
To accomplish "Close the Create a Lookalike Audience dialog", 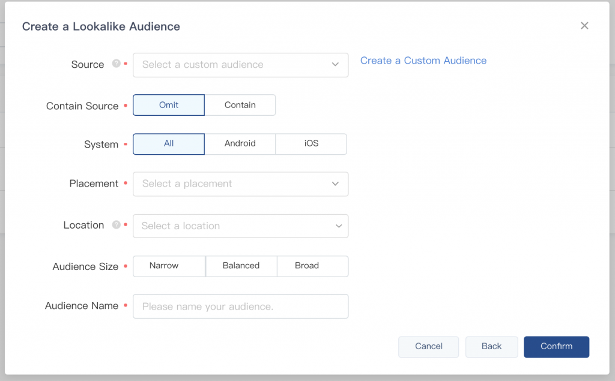I will click(584, 25).
